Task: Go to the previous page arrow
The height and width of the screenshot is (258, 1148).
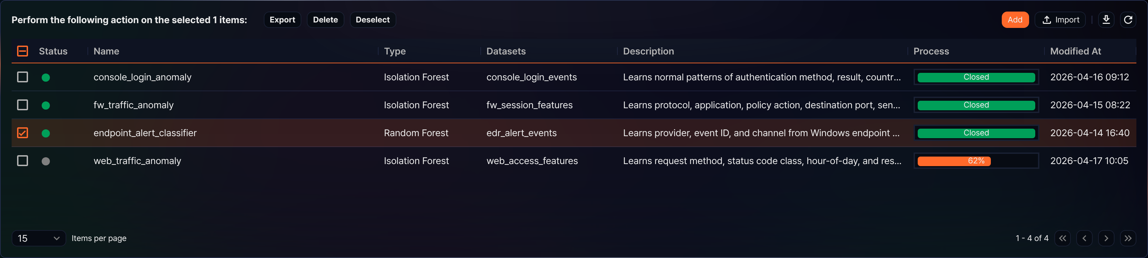Action: point(1084,239)
